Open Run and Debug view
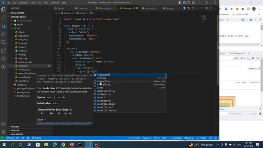This screenshot has width=263, height=148. [x=3, y=34]
